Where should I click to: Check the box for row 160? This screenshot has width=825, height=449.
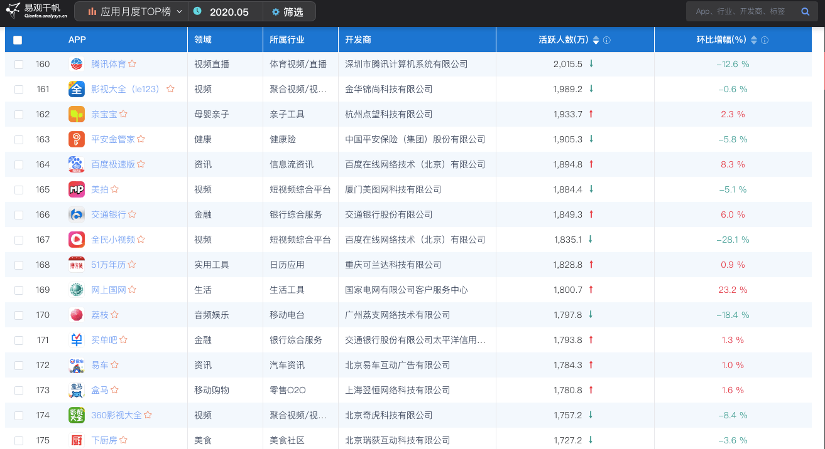(19, 65)
